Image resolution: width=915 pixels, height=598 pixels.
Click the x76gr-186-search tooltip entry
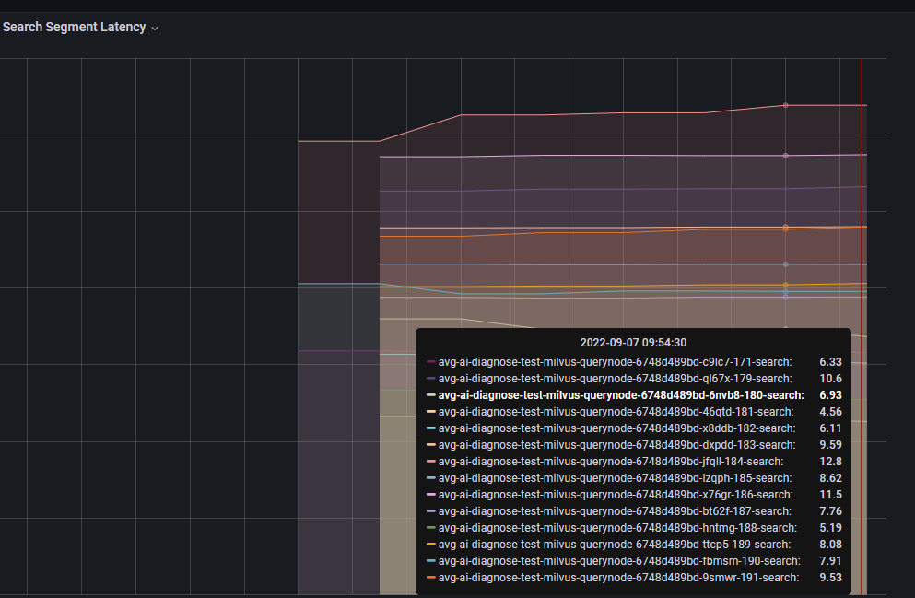coord(616,494)
